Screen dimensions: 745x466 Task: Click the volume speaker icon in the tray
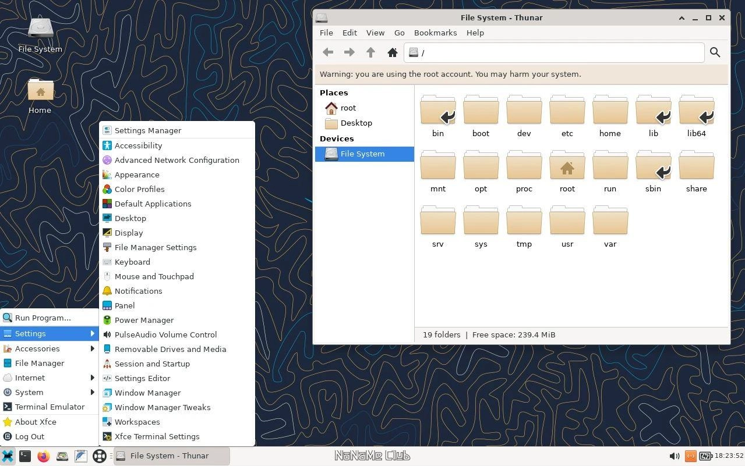pyautogui.click(x=675, y=456)
